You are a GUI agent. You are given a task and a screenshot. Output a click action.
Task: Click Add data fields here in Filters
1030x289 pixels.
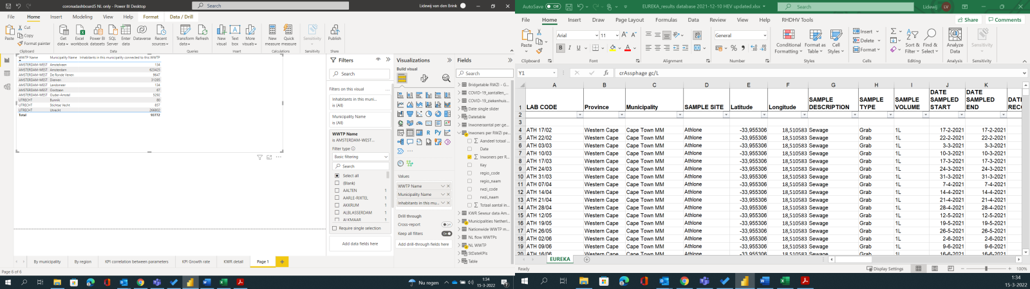tap(360, 243)
